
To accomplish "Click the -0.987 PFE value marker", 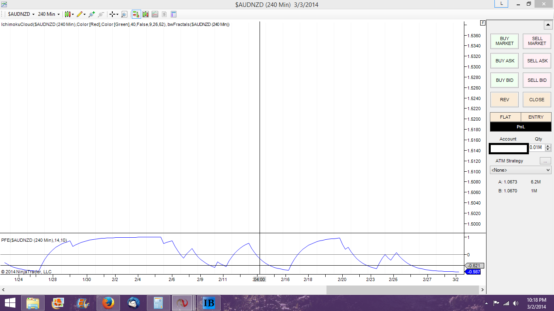I will (473, 272).
